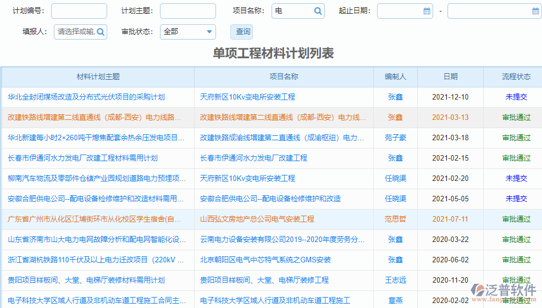
Task: Sort by 材料计划主题 column header
Action: pos(98,77)
